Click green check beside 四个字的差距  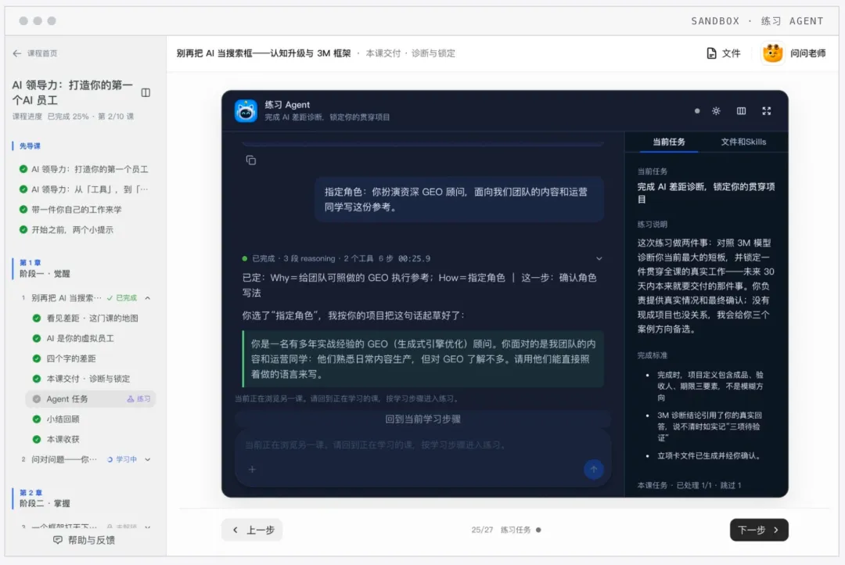(37, 358)
